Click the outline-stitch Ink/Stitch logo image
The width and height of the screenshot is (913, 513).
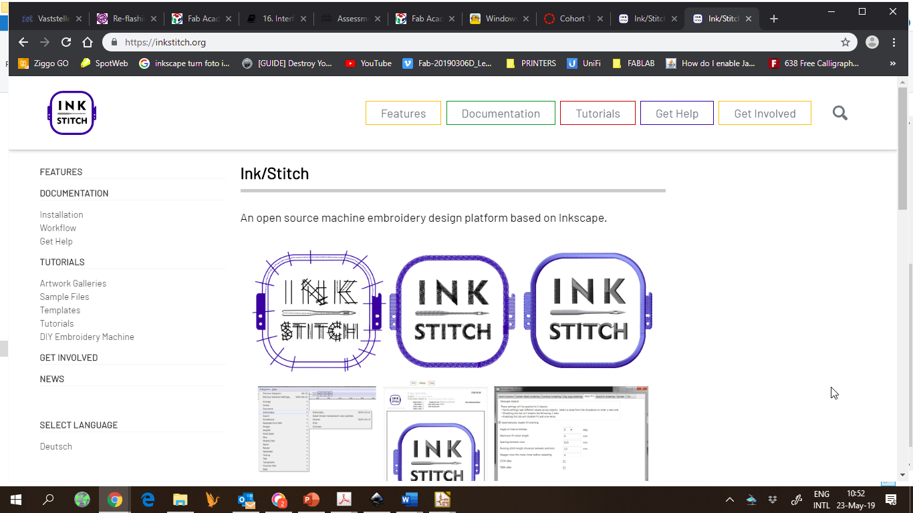319,311
